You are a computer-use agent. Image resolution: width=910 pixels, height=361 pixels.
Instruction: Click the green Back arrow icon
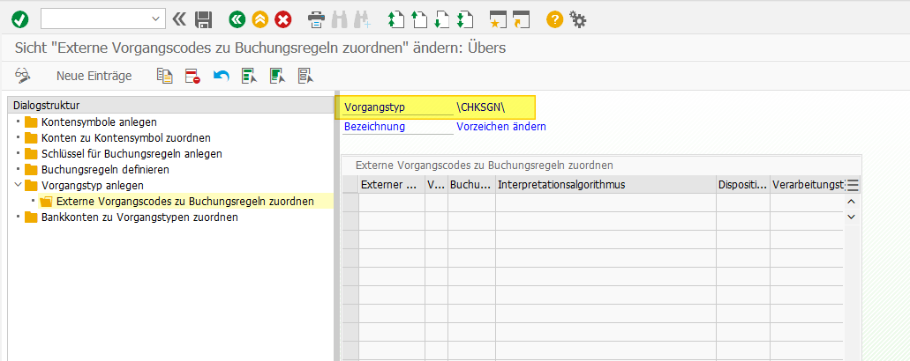coord(237,18)
